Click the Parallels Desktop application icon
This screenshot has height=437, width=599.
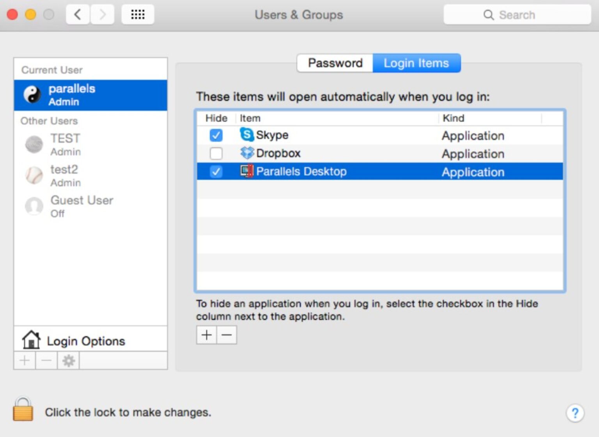pos(247,171)
